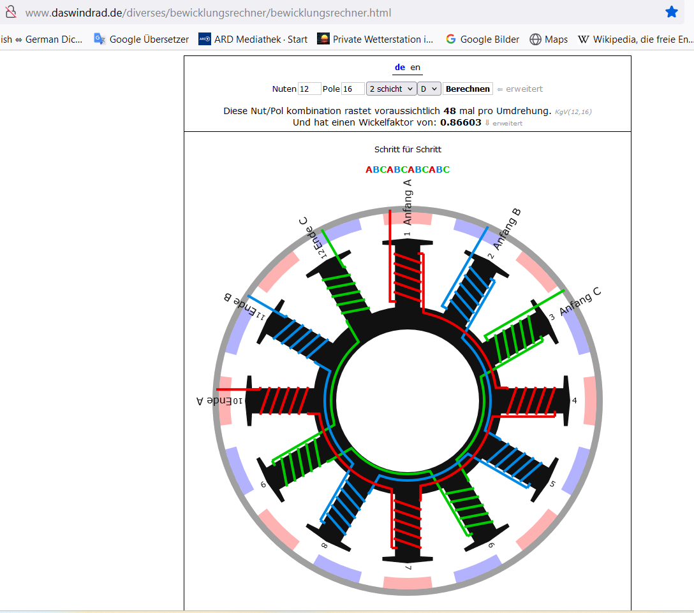Open the Google Übersetzer bookmark
This screenshot has height=613, width=694.
tap(142, 40)
